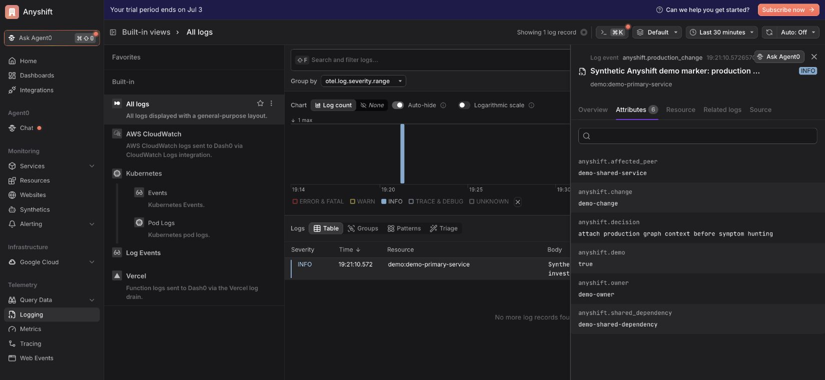Open the Last 30 minutes time picker
The image size is (825, 380).
[721, 32]
